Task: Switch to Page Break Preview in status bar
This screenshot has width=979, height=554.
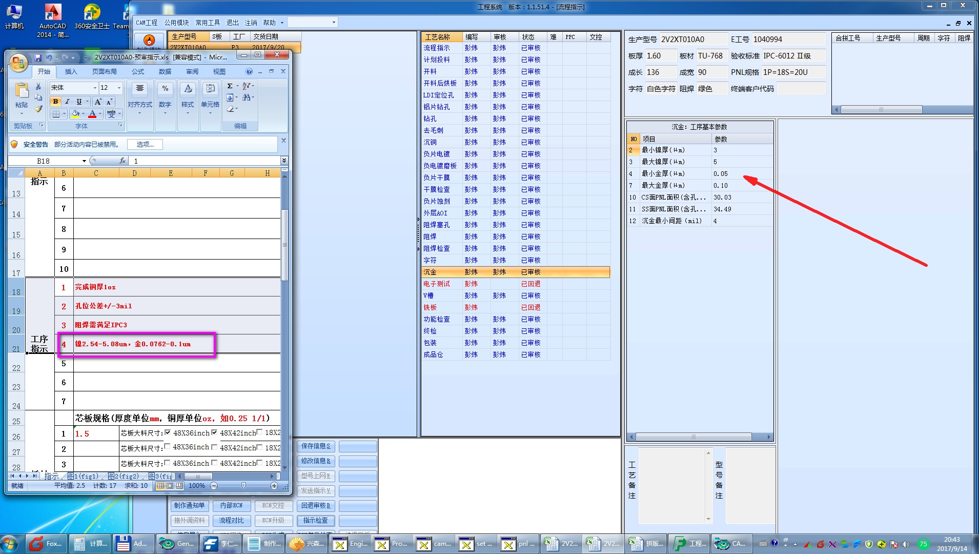Action: [179, 486]
